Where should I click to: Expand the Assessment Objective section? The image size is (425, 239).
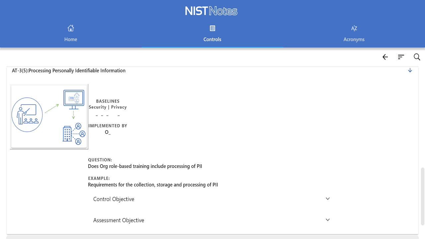coord(212,220)
